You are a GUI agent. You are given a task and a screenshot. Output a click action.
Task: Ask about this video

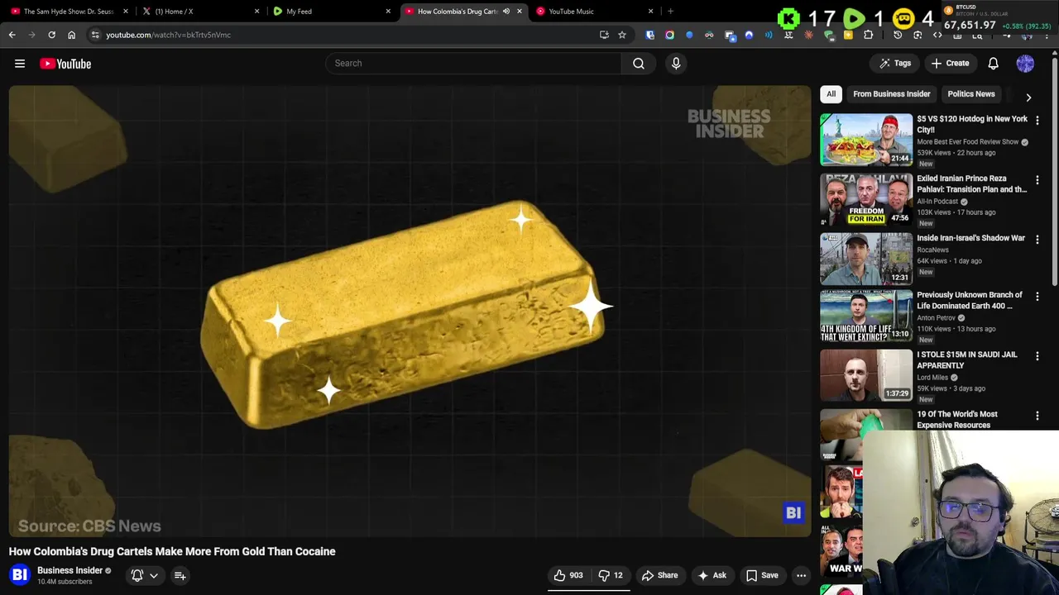(712, 575)
